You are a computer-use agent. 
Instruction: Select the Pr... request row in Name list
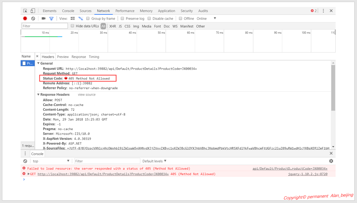pyautogui.click(x=27, y=63)
